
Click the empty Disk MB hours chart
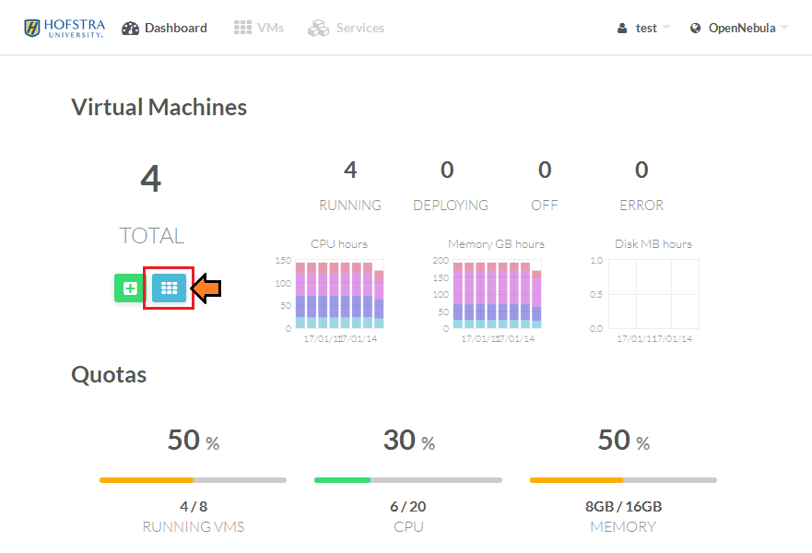point(653,295)
